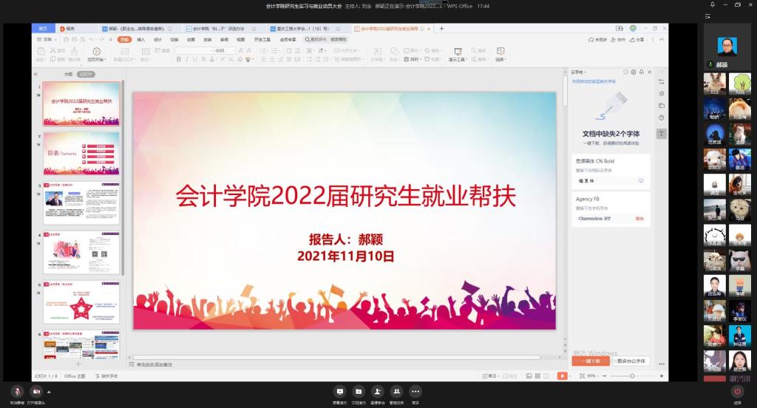The height and width of the screenshot is (408, 757).
Task: Click the red end meeting power icon
Action: (737, 391)
